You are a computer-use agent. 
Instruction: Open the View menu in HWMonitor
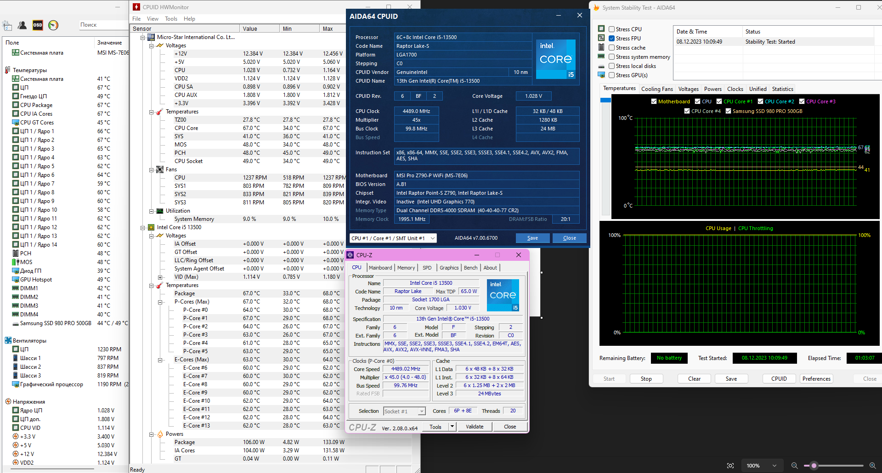[153, 19]
